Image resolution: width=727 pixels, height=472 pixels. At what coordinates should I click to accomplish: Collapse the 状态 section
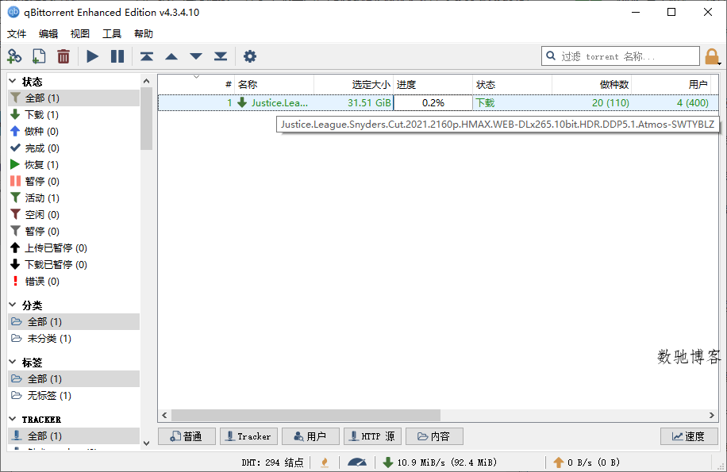pos(13,81)
